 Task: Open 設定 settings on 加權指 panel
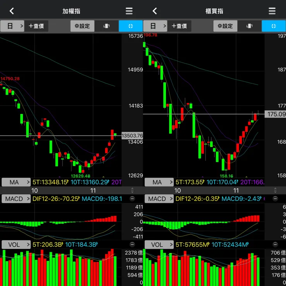click(82, 26)
